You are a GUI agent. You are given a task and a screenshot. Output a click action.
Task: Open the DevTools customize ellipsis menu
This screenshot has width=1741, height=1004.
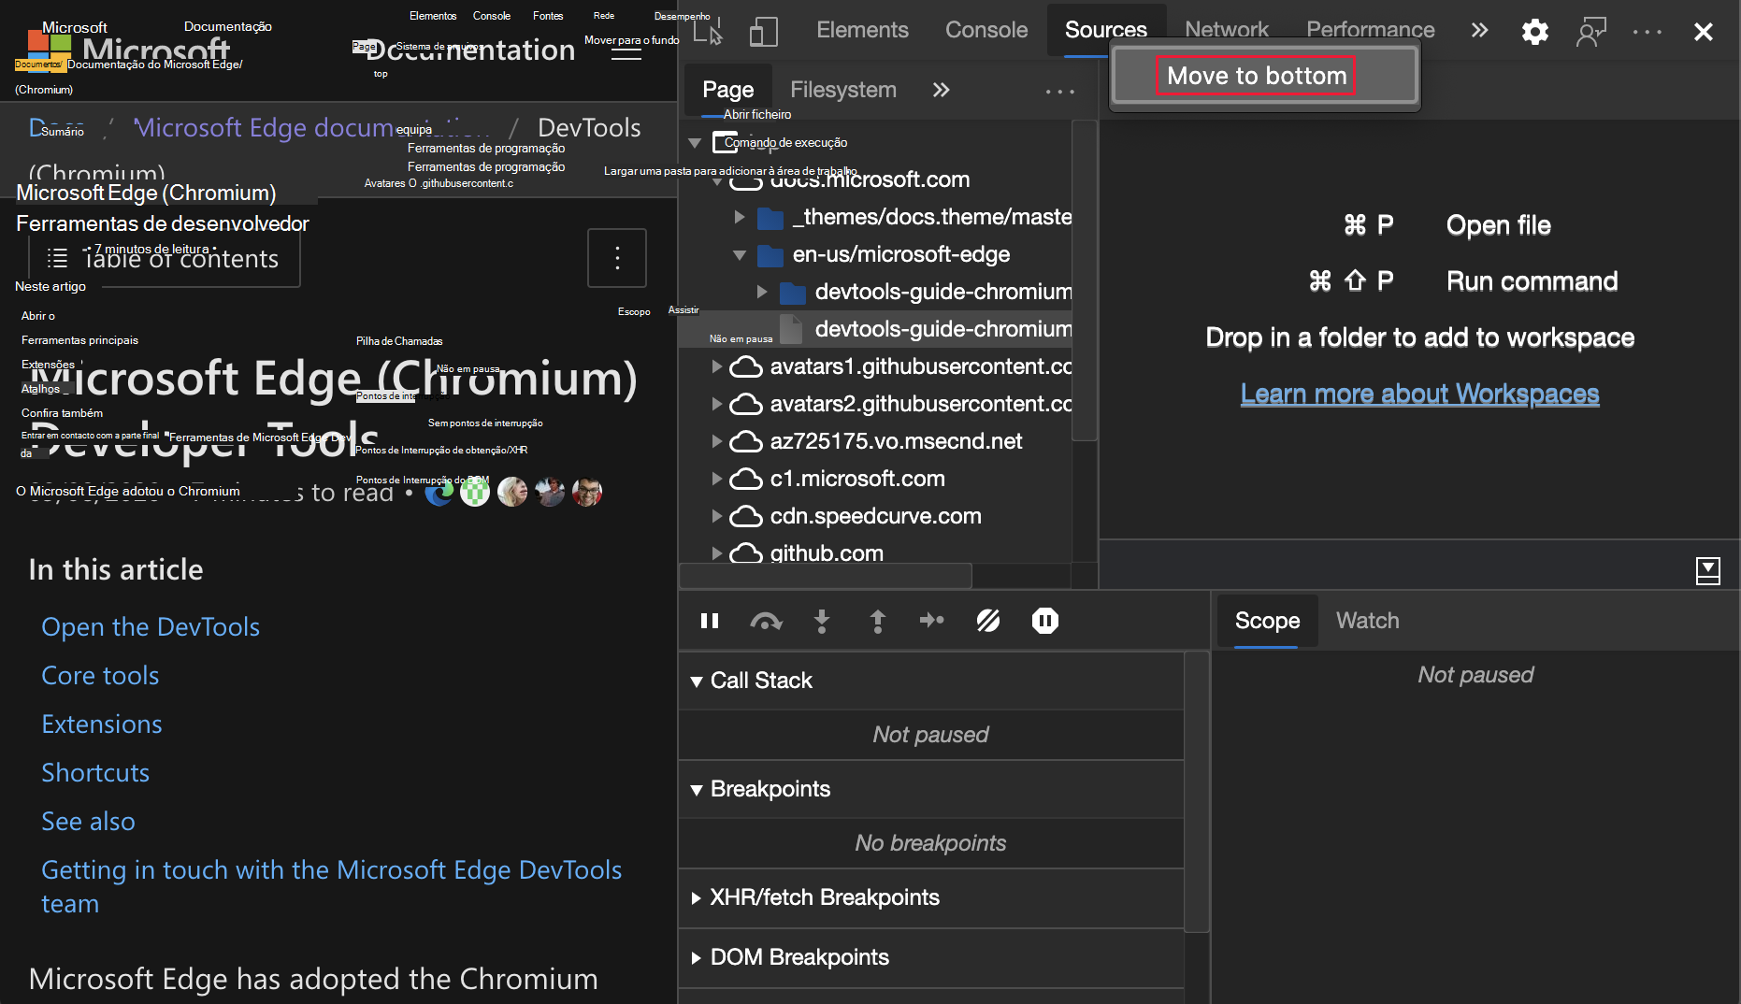tap(1647, 32)
